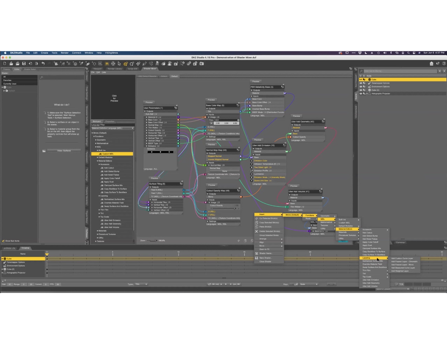This screenshot has width=447, height=344.
Task: Open the Types TRA dropdown
Action: pyautogui.click(x=141, y=284)
